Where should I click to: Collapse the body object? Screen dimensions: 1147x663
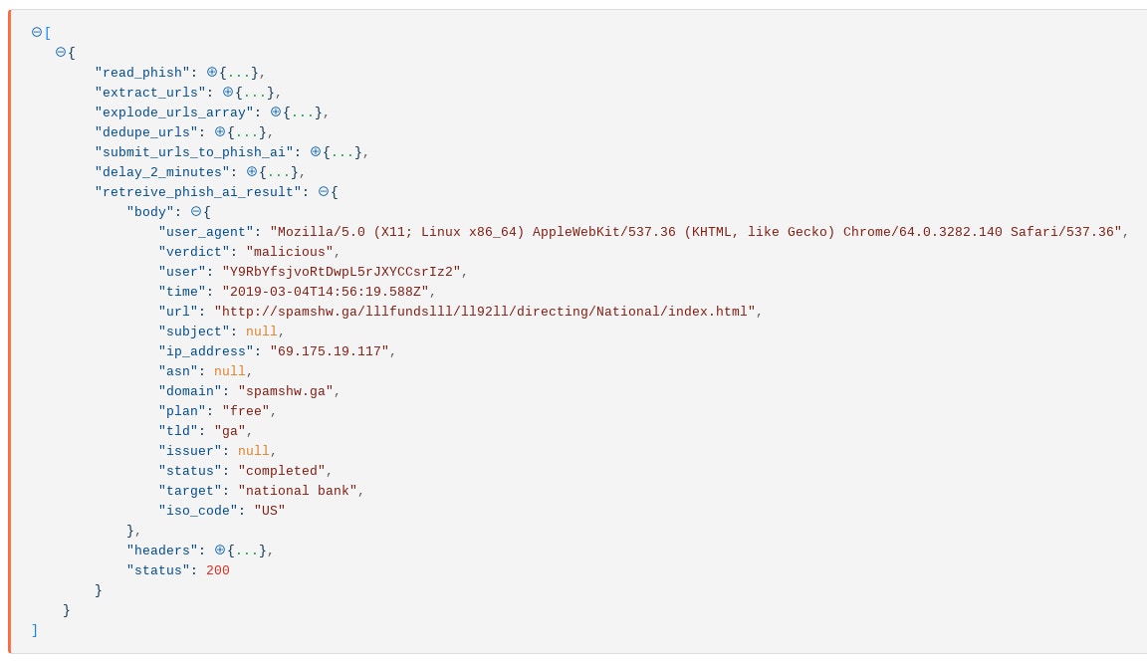click(196, 212)
